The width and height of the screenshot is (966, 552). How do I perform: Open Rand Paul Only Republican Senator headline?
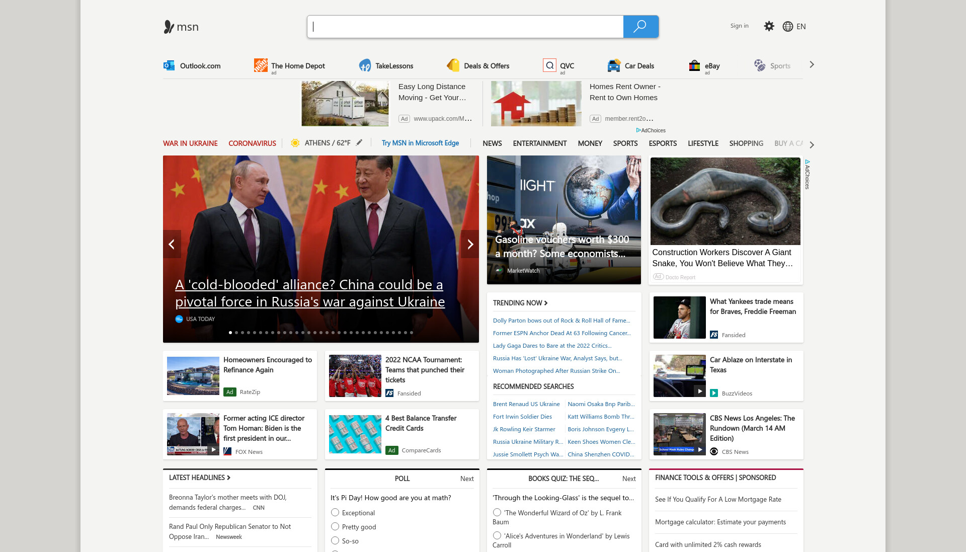230,531
